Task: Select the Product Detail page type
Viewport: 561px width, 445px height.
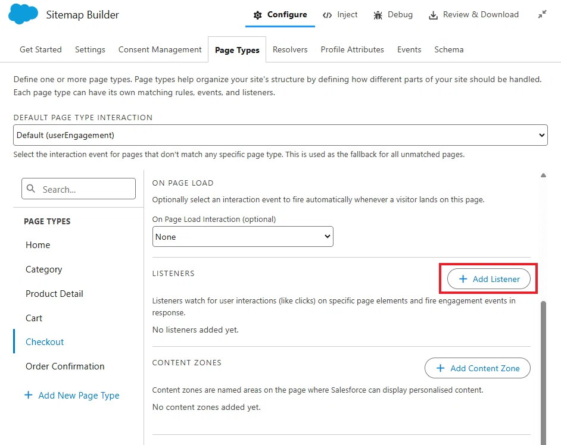Action: (x=54, y=294)
